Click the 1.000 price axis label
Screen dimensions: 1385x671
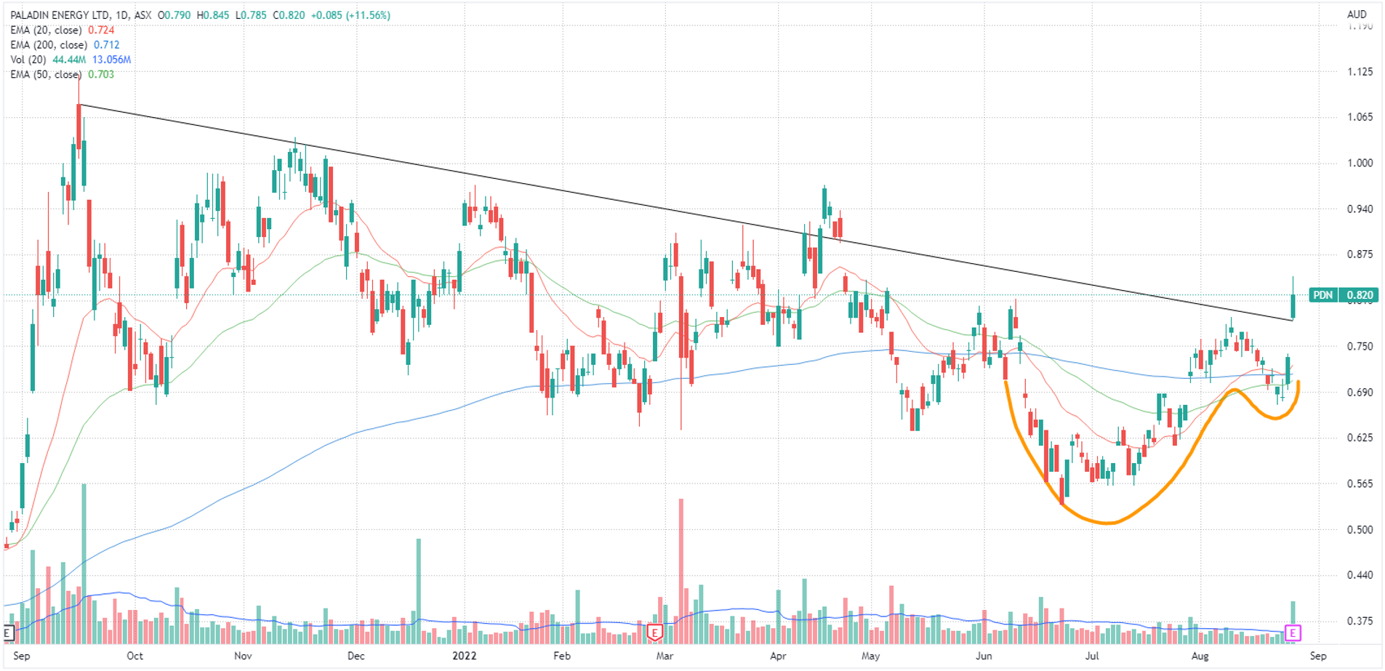(x=1360, y=163)
